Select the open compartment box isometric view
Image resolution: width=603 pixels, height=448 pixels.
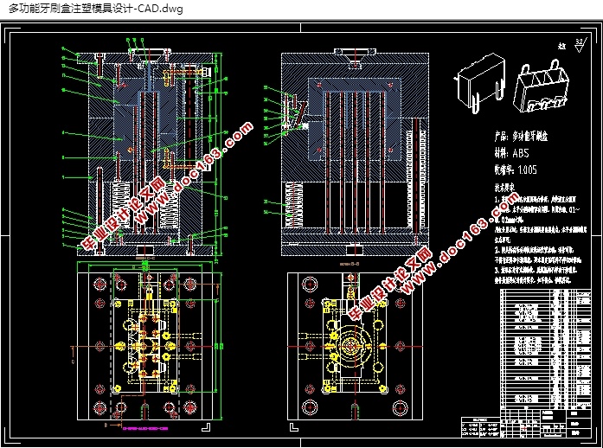(x=541, y=86)
